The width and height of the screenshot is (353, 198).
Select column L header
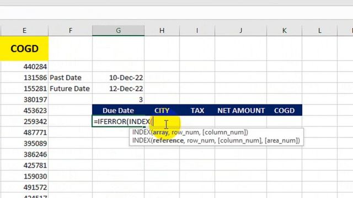[x=320, y=31]
